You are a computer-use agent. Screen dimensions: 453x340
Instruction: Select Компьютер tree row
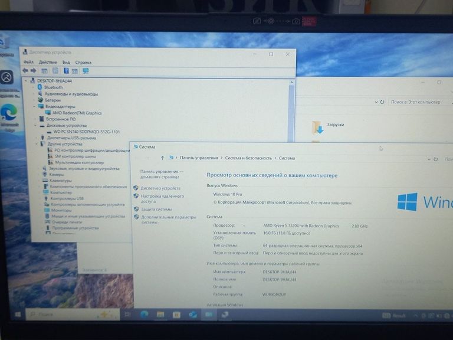[61, 192]
